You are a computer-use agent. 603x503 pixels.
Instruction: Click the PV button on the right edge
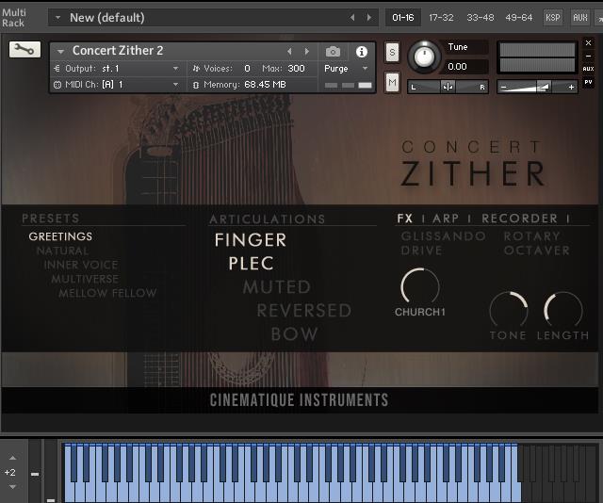coord(588,82)
